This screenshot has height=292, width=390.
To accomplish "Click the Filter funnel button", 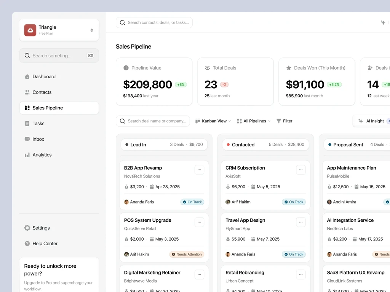I will (284, 121).
